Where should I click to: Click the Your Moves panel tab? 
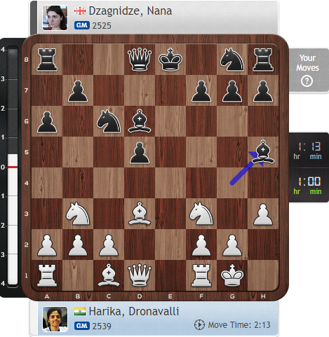pyautogui.click(x=308, y=70)
